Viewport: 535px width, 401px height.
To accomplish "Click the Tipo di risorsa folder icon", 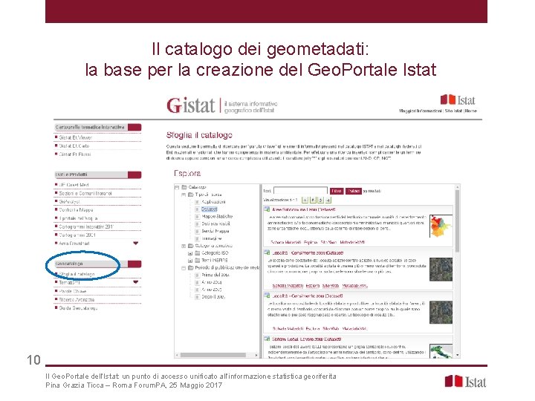I will (x=191, y=195).
